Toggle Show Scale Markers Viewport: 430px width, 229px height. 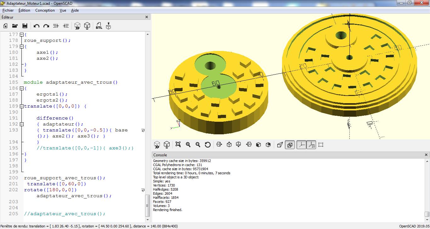311,145
